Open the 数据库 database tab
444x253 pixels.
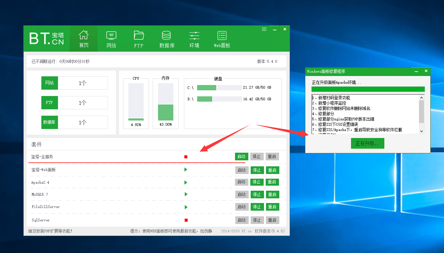pos(167,39)
